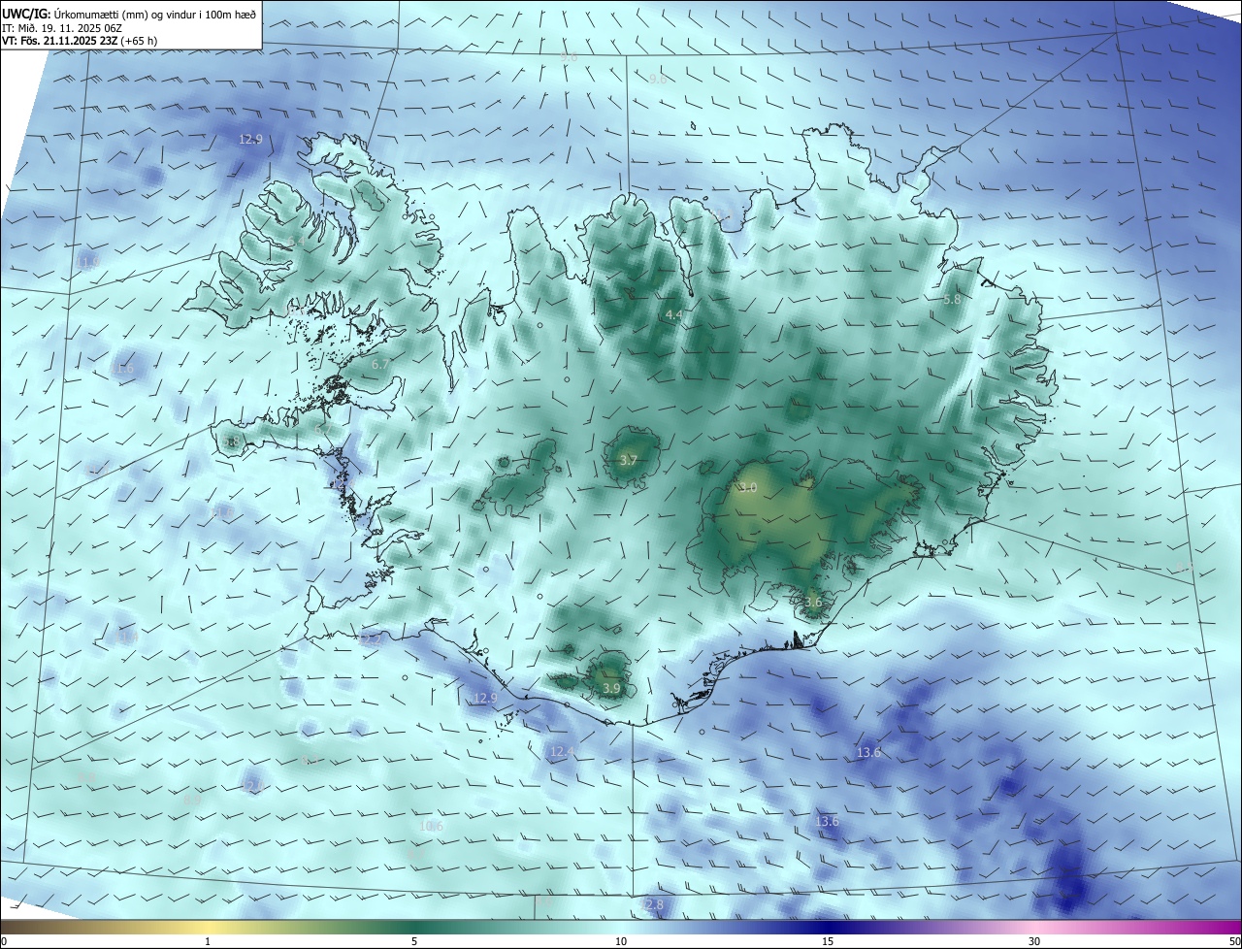Click the "5.8" value on the map
This screenshot has height=949, width=1242.
pos(952,300)
